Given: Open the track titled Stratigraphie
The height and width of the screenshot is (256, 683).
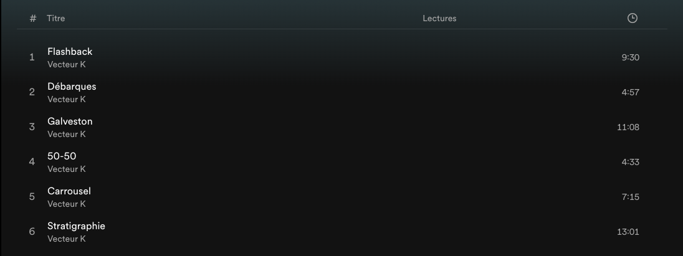Looking at the screenshot, I should click(76, 226).
